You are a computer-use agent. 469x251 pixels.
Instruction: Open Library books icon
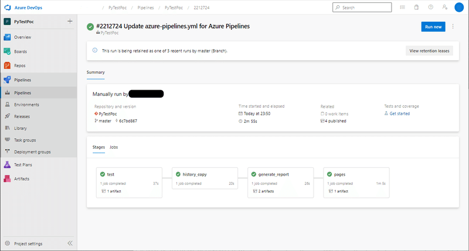8,128
